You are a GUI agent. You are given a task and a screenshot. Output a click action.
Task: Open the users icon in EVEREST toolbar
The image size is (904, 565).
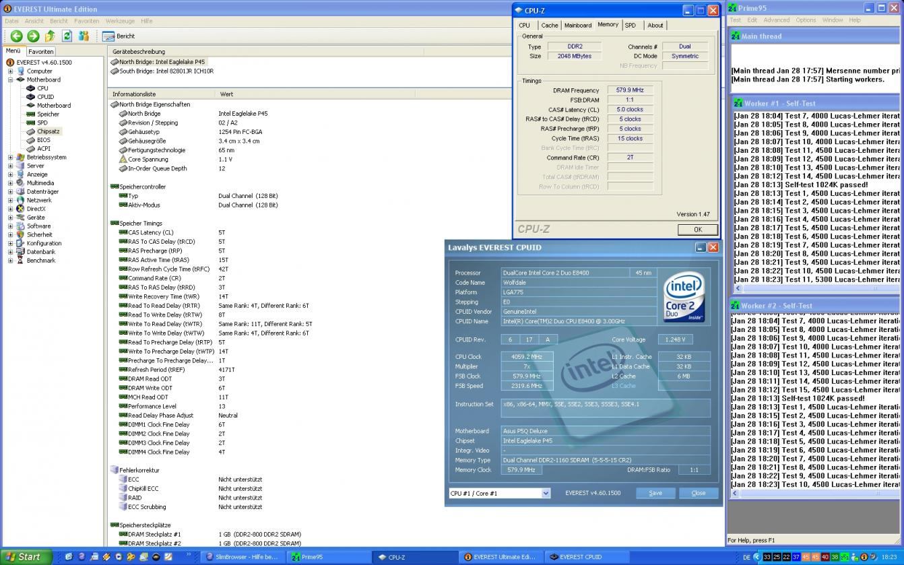[84, 36]
